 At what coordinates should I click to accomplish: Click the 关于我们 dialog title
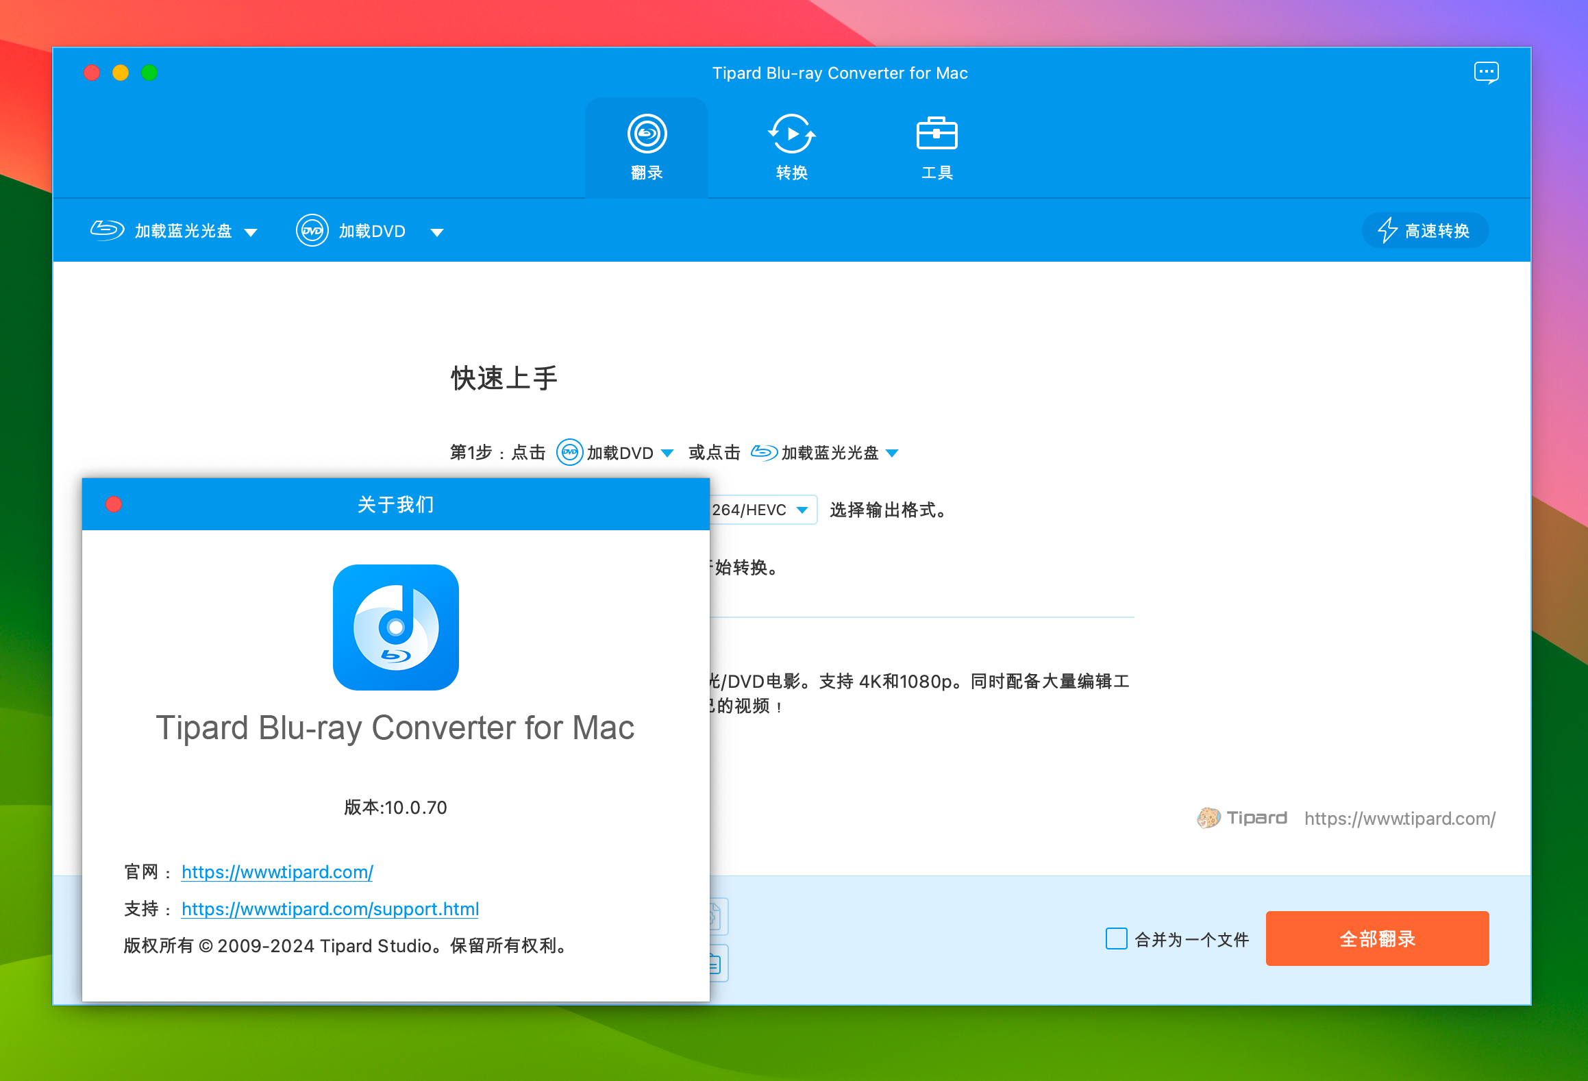[395, 504]
